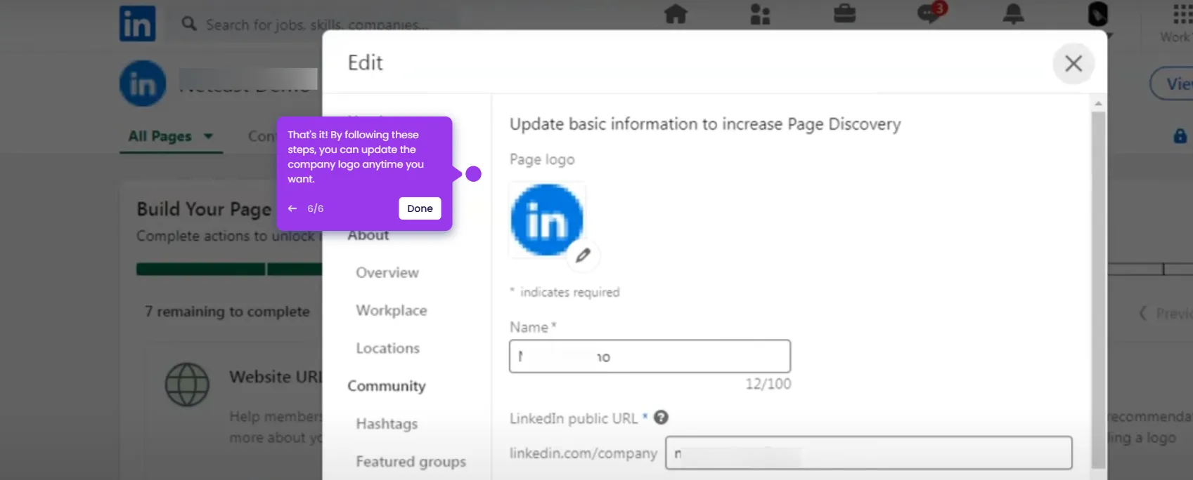
Task: Open the profile avatar menu
Action: pyautogui.click(x=1097, y=14)
